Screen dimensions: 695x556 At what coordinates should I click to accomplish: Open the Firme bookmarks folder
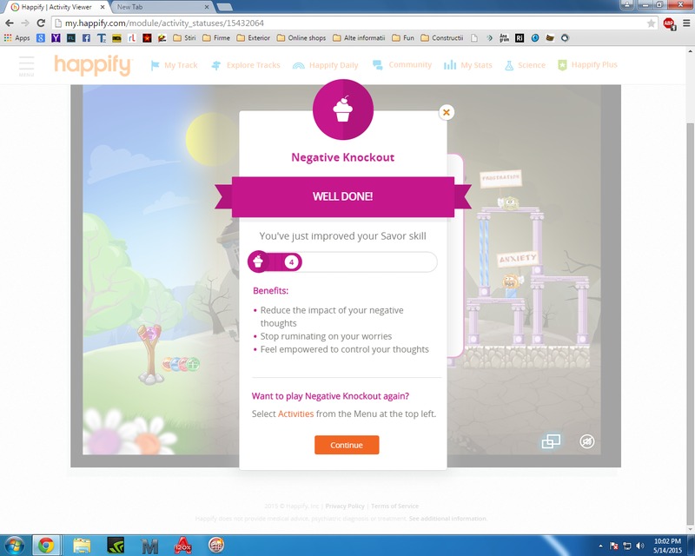point(216,38)
